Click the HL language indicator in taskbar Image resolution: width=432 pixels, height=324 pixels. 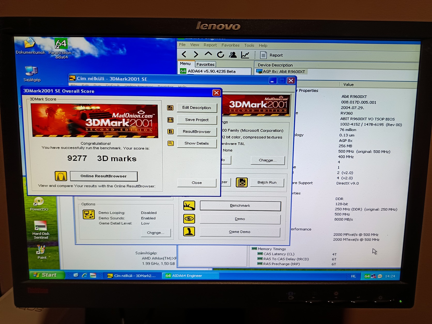[x=353, y=276]
